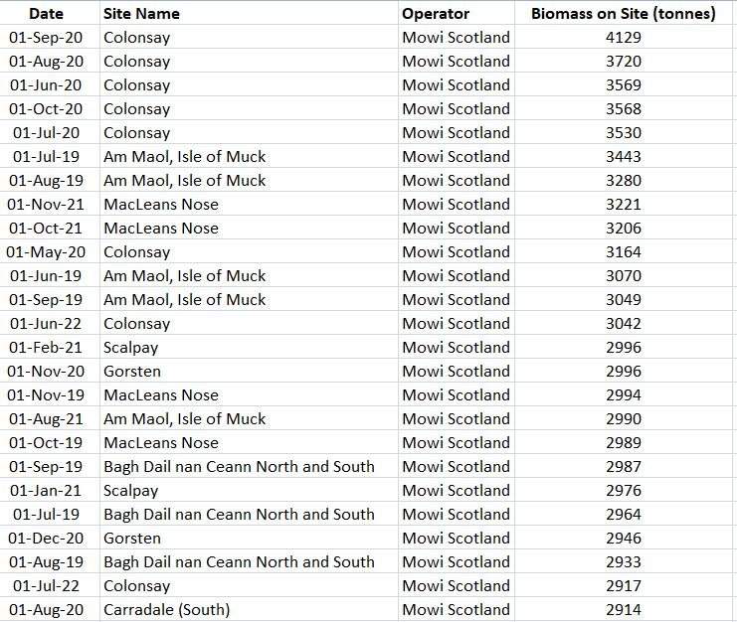737x622 pixels.
Task: Select the biomass cell showing 3042
Action: tap(624, 324)
